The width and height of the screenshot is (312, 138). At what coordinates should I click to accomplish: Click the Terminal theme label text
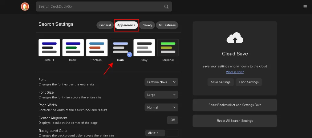(168, 60)
